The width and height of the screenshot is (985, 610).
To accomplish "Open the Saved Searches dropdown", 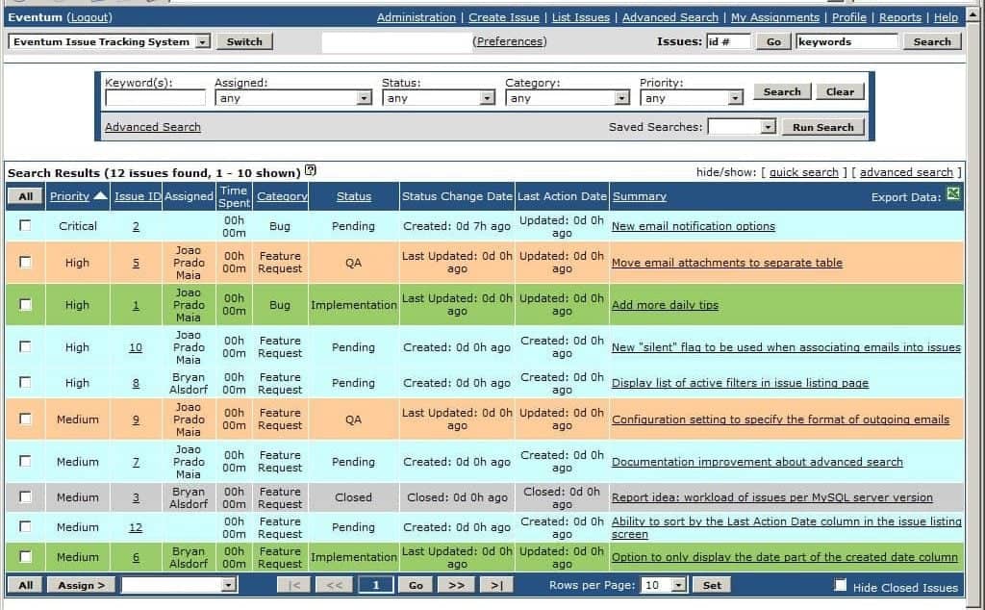I will point(768,127).
